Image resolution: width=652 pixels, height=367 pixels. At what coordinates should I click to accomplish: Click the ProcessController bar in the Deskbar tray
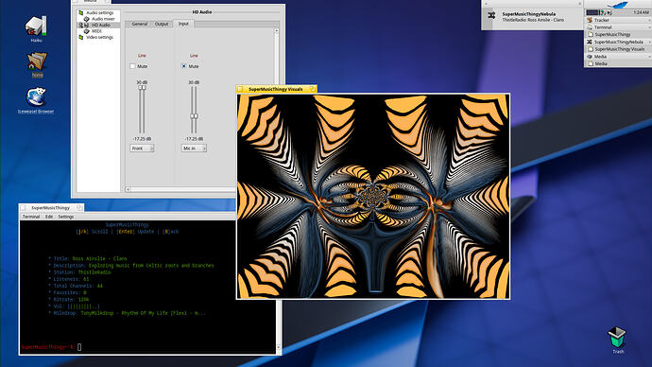(592, 12)
